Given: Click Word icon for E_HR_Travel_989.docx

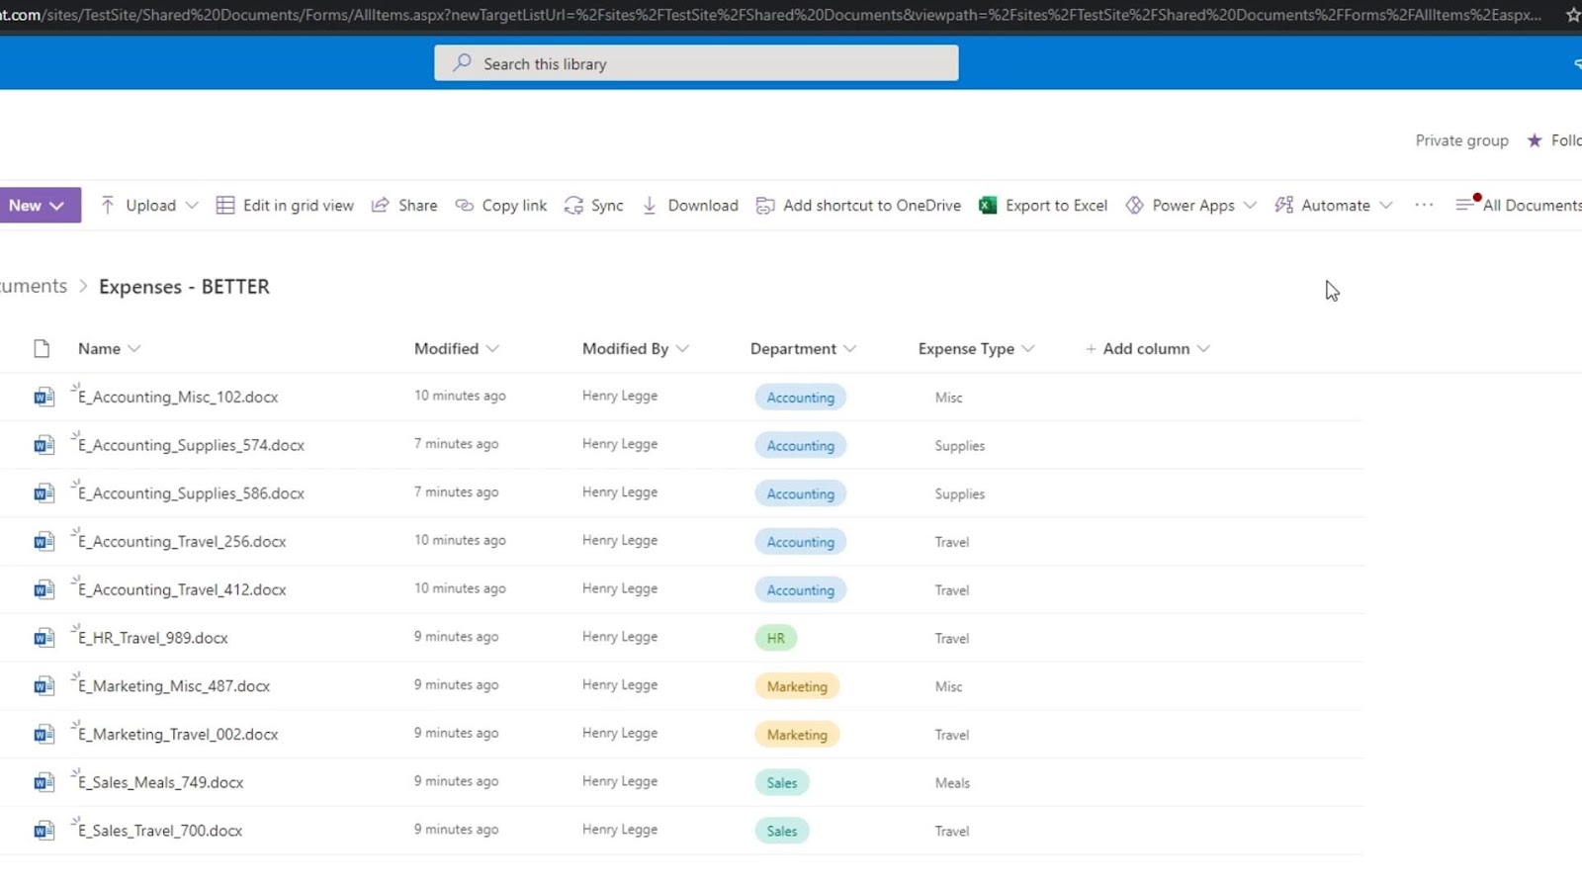Looking at the screenshot, I should (44, 638).
